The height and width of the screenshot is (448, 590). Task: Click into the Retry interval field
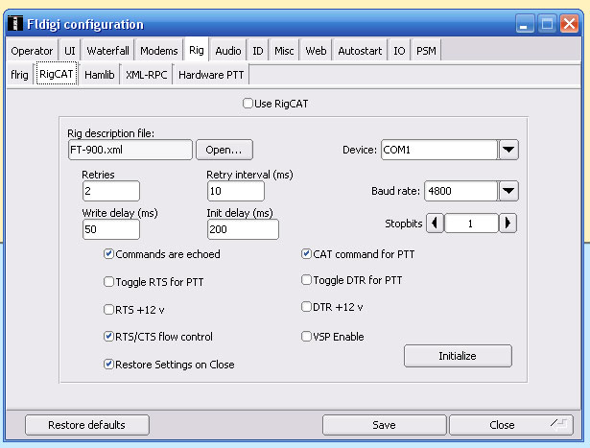pos(242,191)
